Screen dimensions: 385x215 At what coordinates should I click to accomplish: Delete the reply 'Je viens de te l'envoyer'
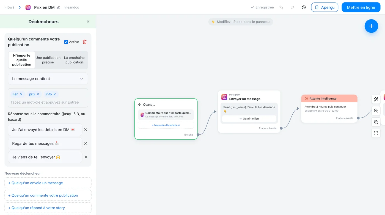pos(86,157)
